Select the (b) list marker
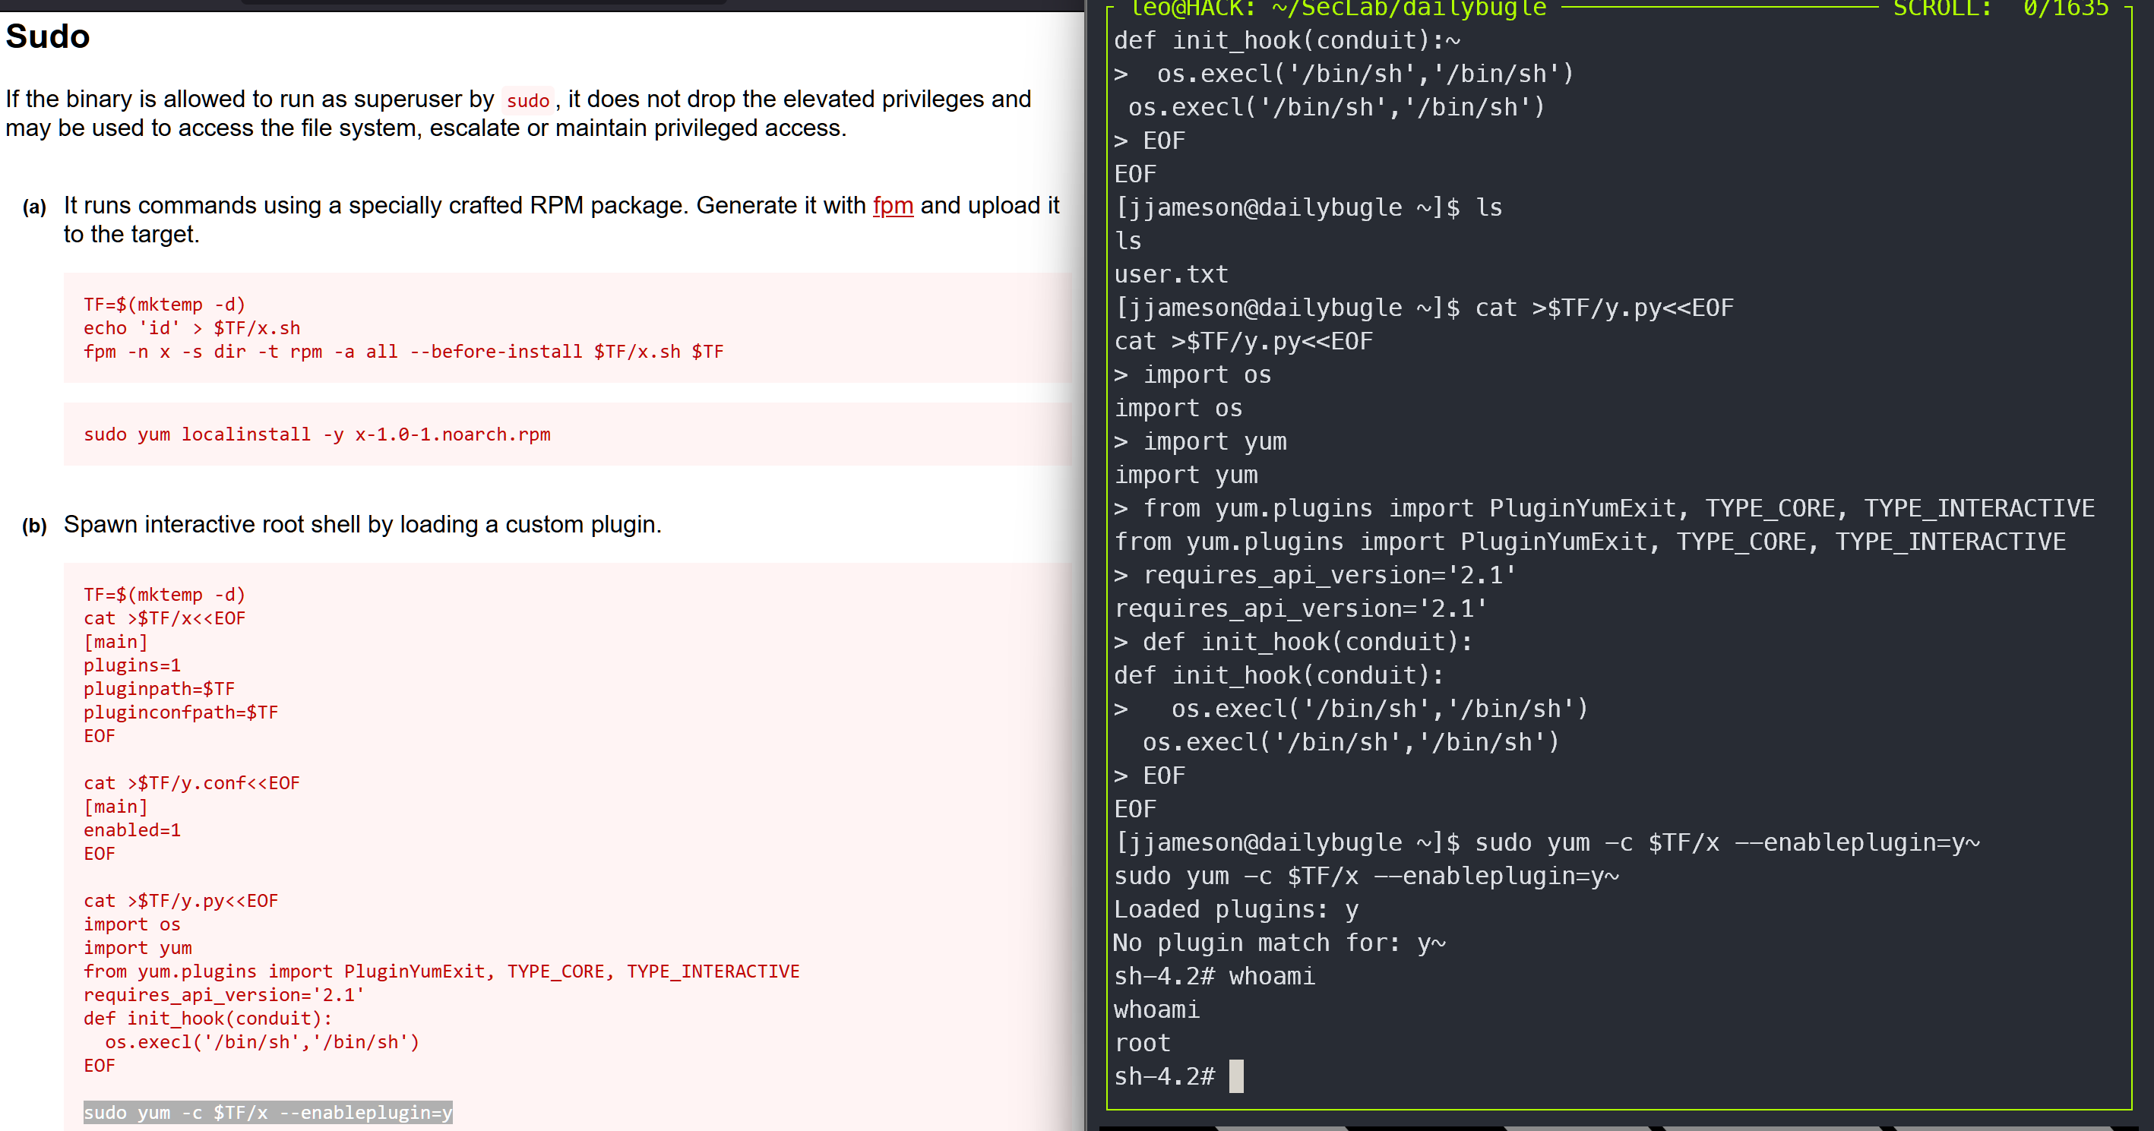Image resolution: width=2154 pixels, height=1131 pixels. pyautogui.click(x=34, y=525)
